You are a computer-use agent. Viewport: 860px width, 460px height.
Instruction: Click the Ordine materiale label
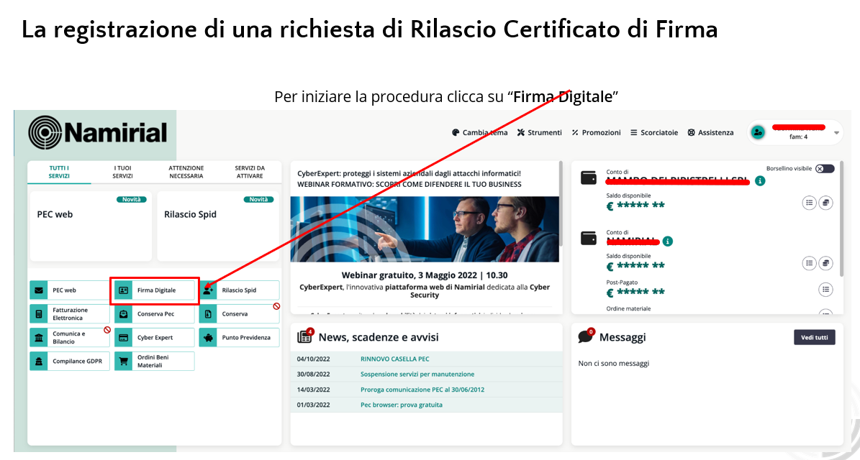click(x=628, y=309)
